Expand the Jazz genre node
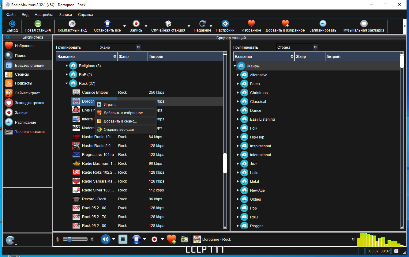Screen dimensions: 409x257 (x=238, y=164)
